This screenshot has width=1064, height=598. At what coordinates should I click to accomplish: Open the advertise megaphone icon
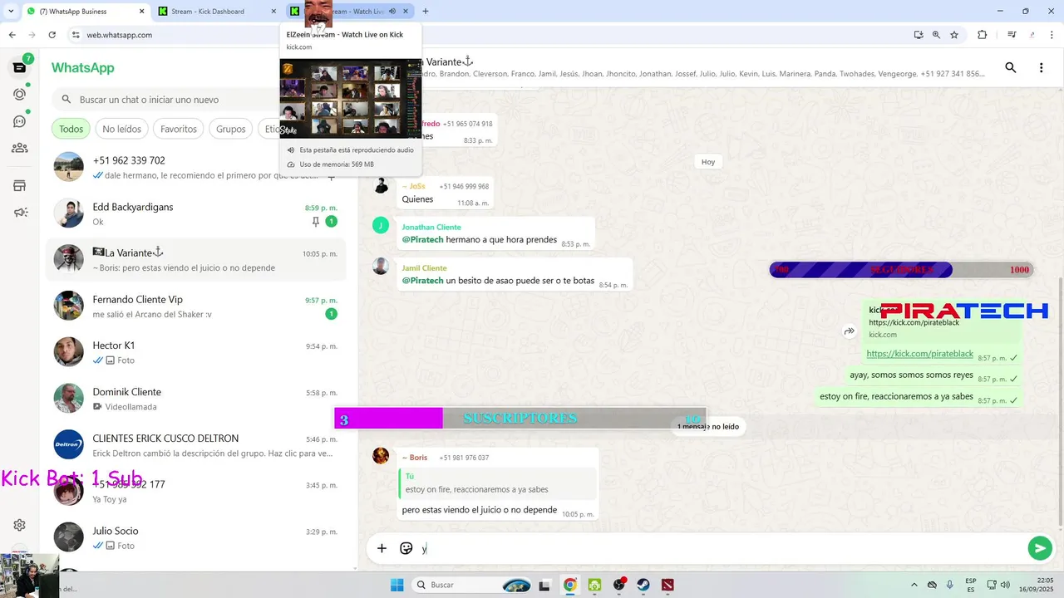(x=19, y=212)
